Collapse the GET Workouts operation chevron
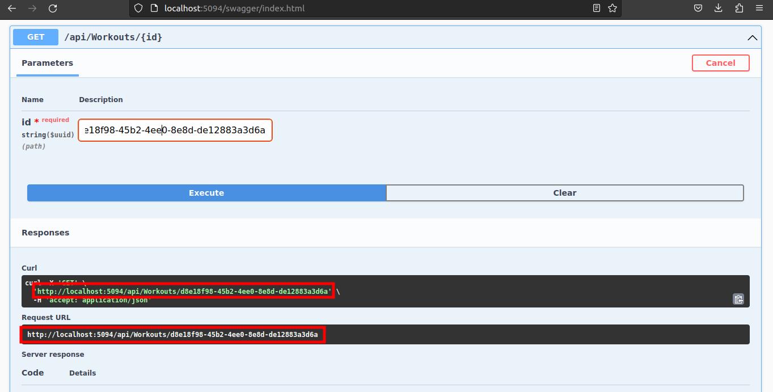Screen dimensions: 773x392 [752, 37]
